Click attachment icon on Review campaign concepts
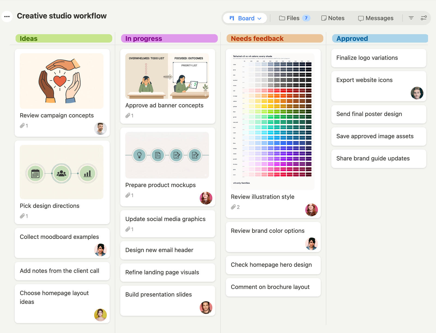The width and height of the screenshot is (436, 333). (x=22, y=126)
